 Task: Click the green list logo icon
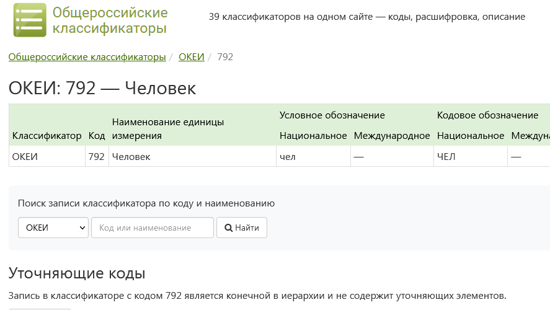[x=29, y=20]
